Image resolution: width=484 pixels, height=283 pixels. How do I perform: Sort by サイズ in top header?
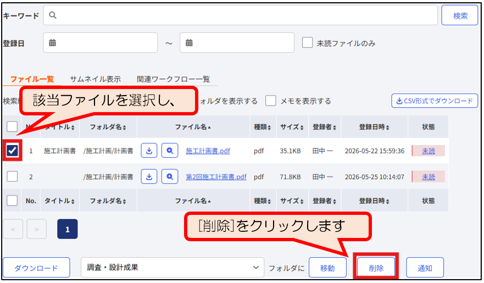pos(292,127)
